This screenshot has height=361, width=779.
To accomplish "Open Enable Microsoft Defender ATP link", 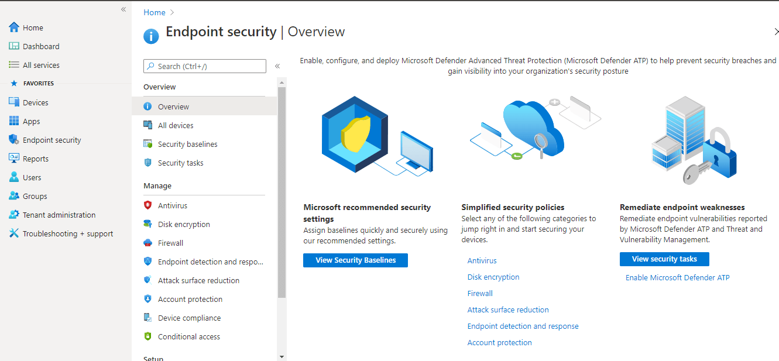I will (x=677, y=278).
